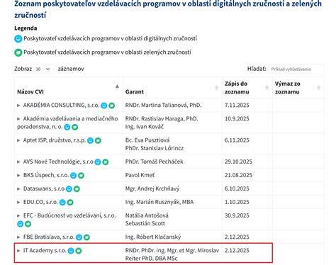336x265 pixels.
Task: Select garant name Natália Antošová
Action: pyautogui.click(x=147, y=215)
